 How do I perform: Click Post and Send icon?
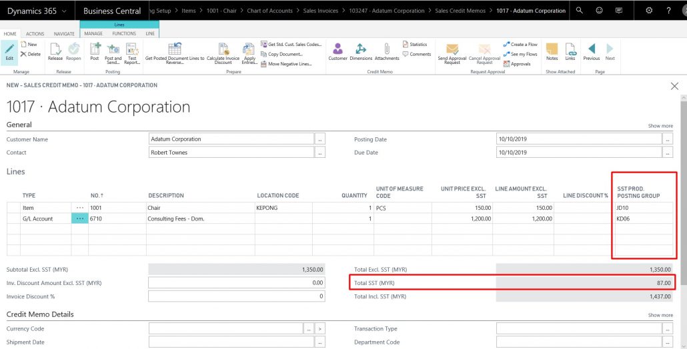pyautogui.click(x=113, y=48)
